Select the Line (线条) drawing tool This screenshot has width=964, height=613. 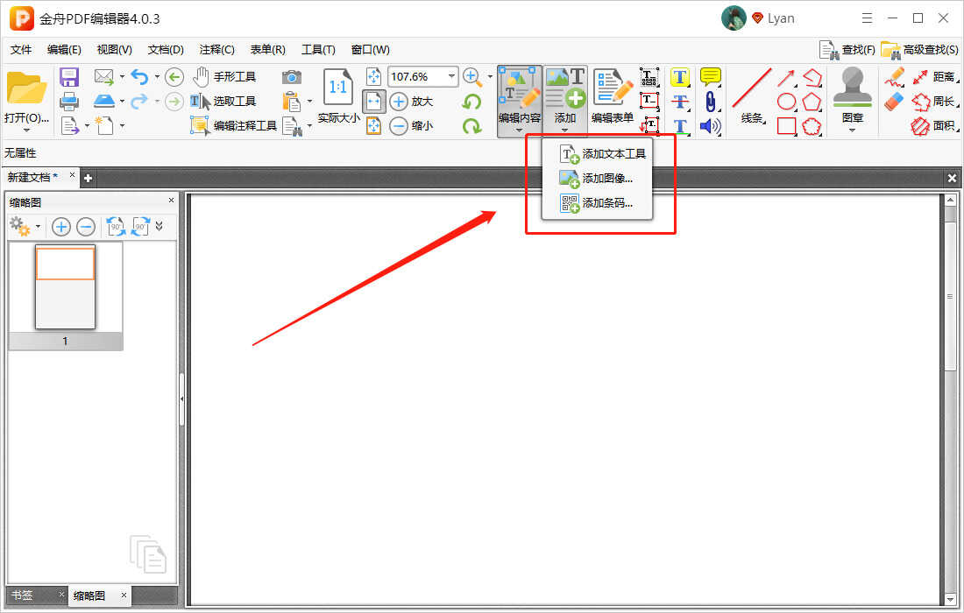[752, 95]
